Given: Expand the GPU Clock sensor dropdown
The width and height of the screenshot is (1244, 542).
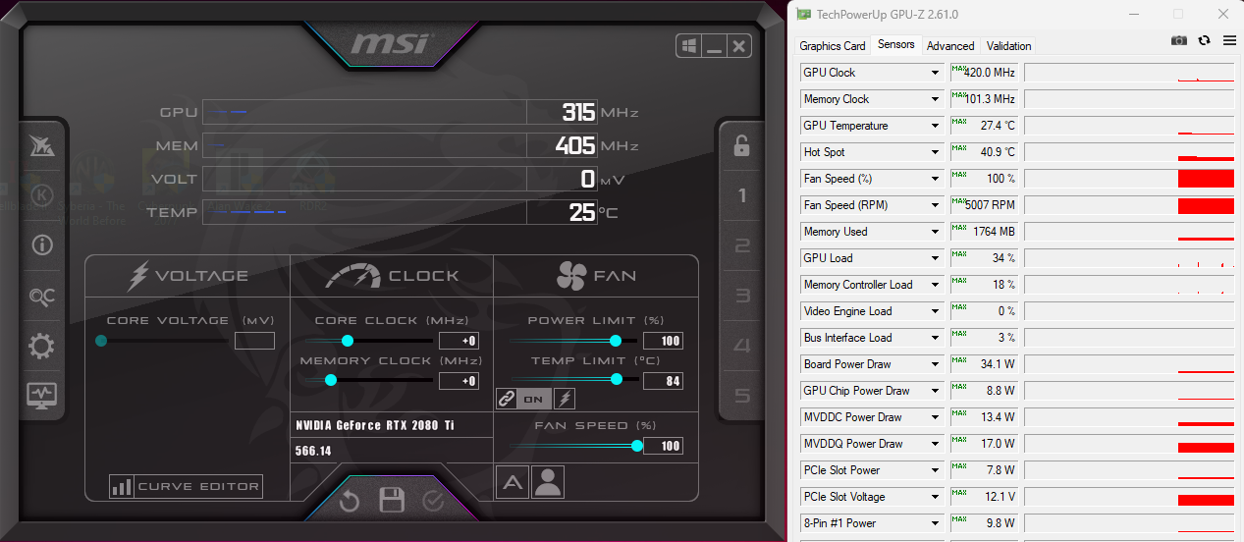Looking at the screenshot, I should pos(935,73).
